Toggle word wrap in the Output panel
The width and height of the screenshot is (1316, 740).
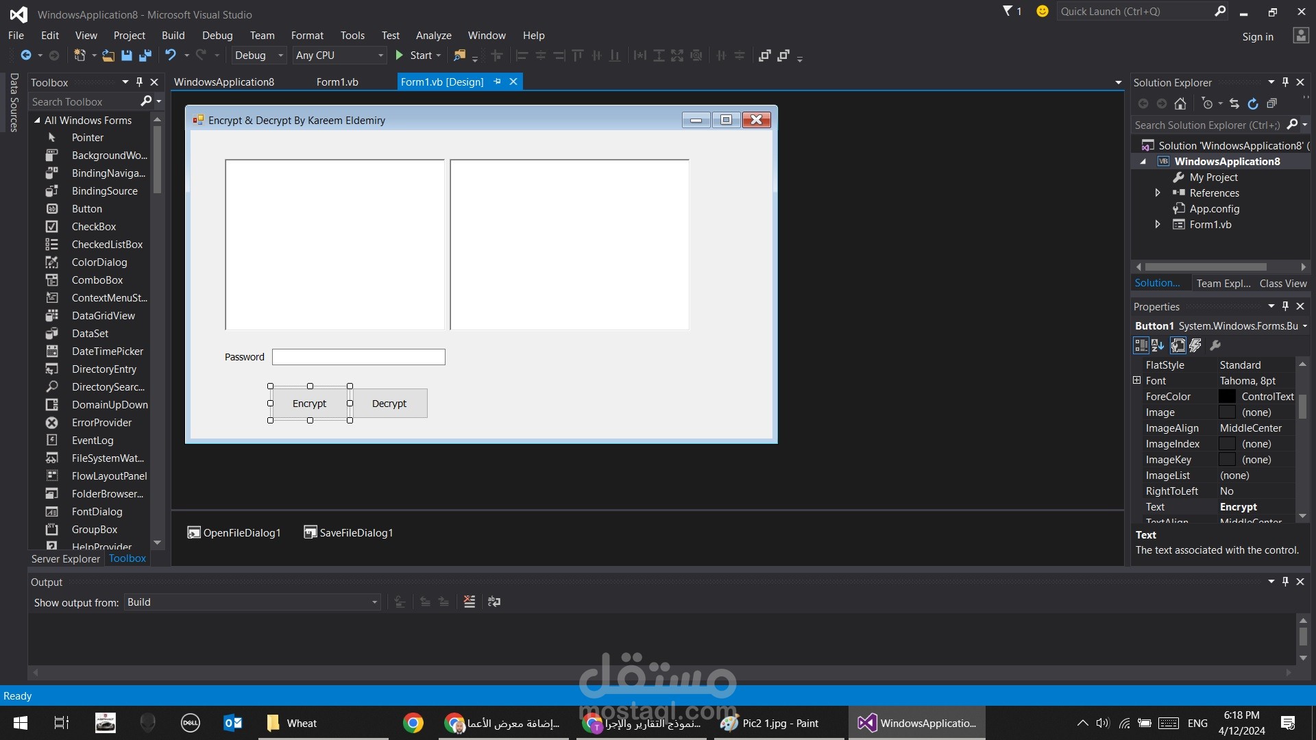click(x=493, y=602)
